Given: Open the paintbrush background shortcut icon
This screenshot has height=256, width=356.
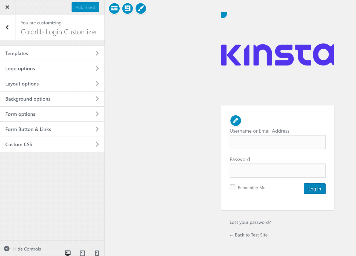Looking at the screenshot, I should [x=141, y=8].
